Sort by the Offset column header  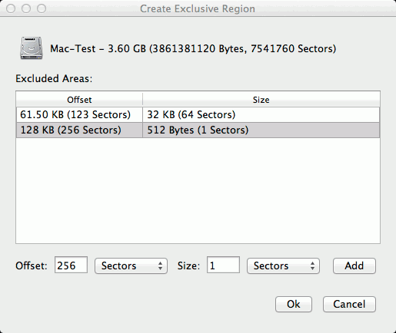click(x=79, y=100)
